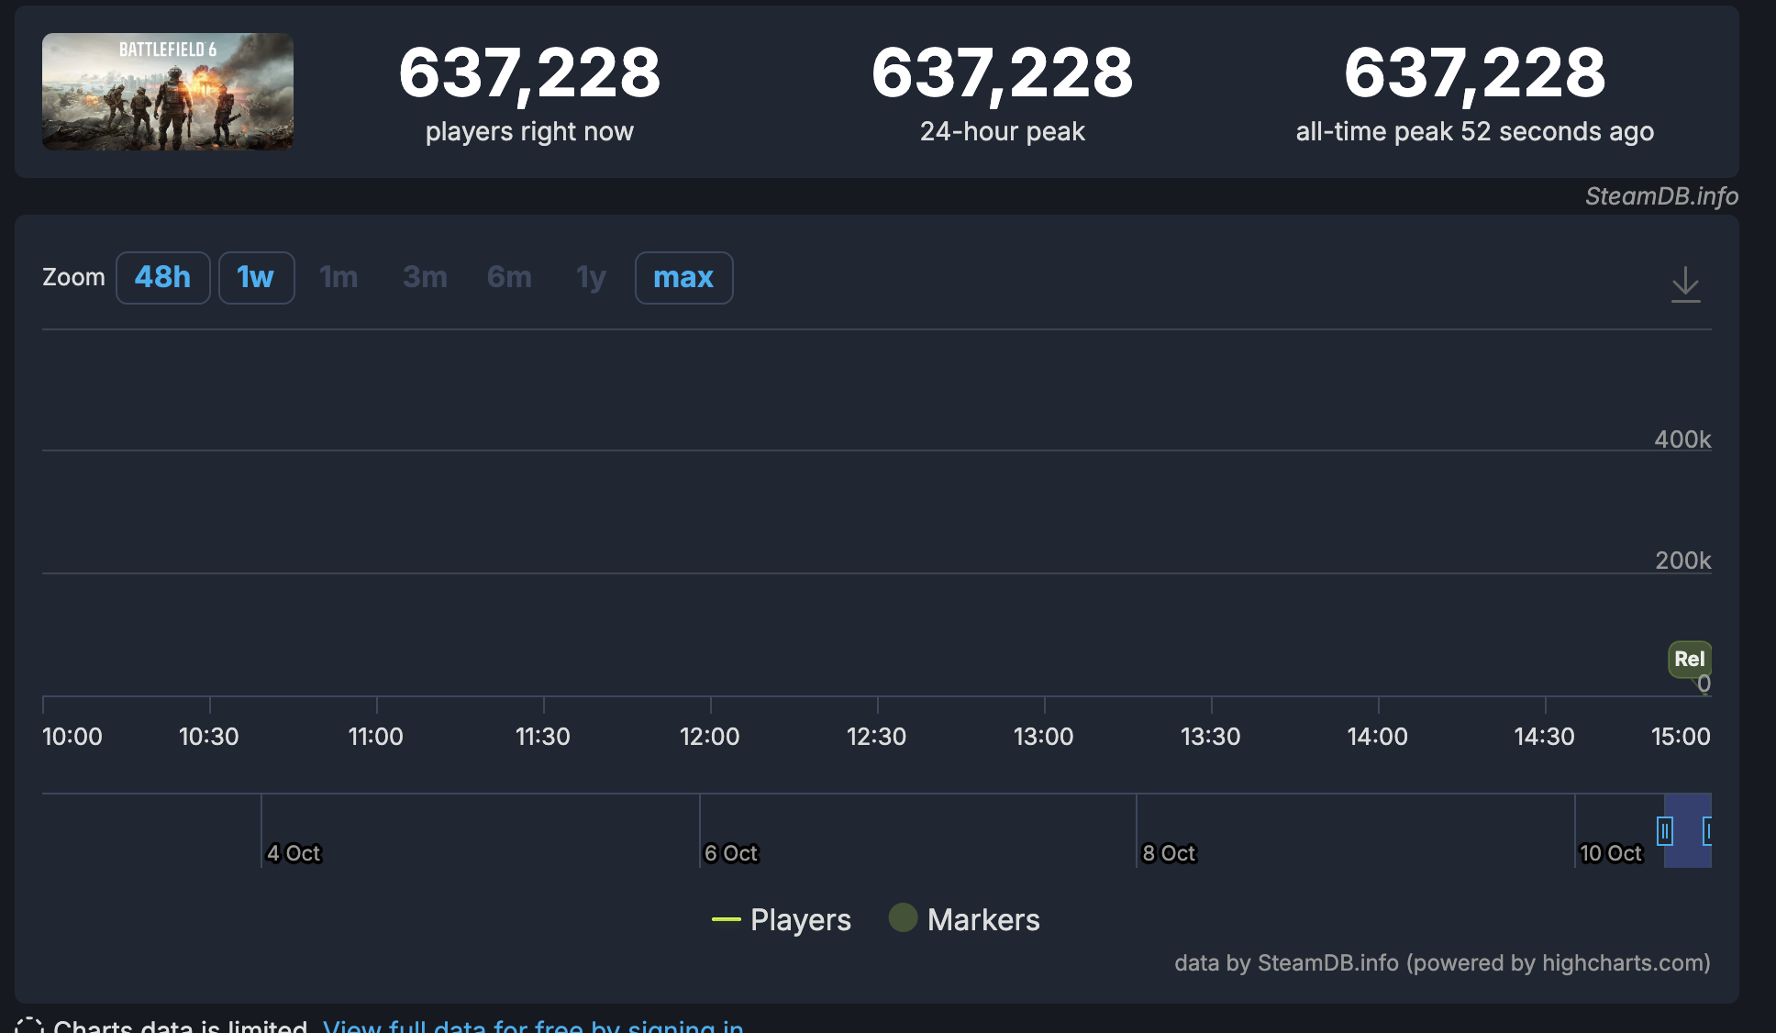Click the chart download arrow icon

1685,284
